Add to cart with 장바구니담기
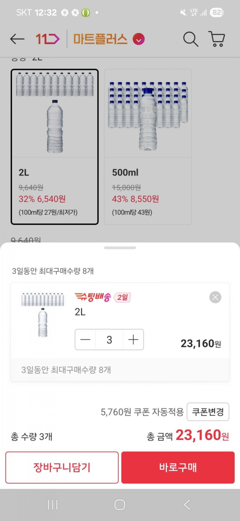This screenshot has width=240, height=521. [62, 467]
